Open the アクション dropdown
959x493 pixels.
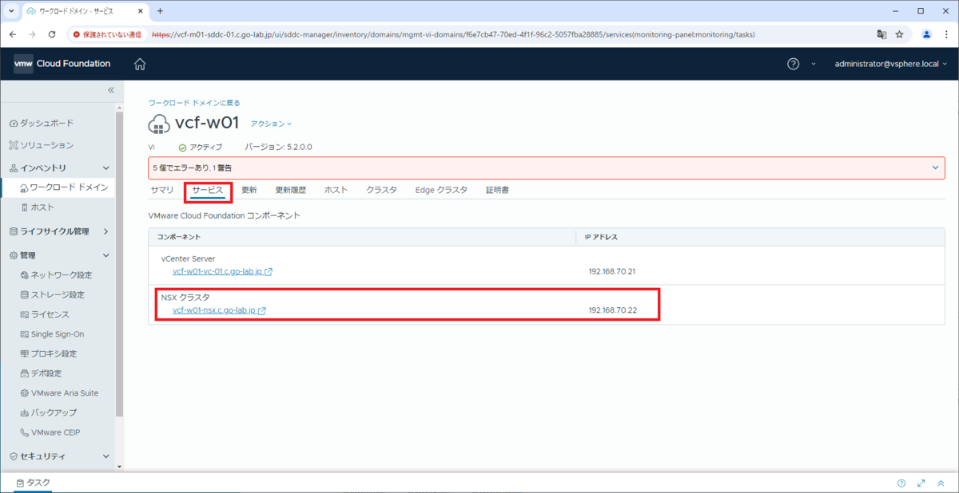click(x=271, y=124)
